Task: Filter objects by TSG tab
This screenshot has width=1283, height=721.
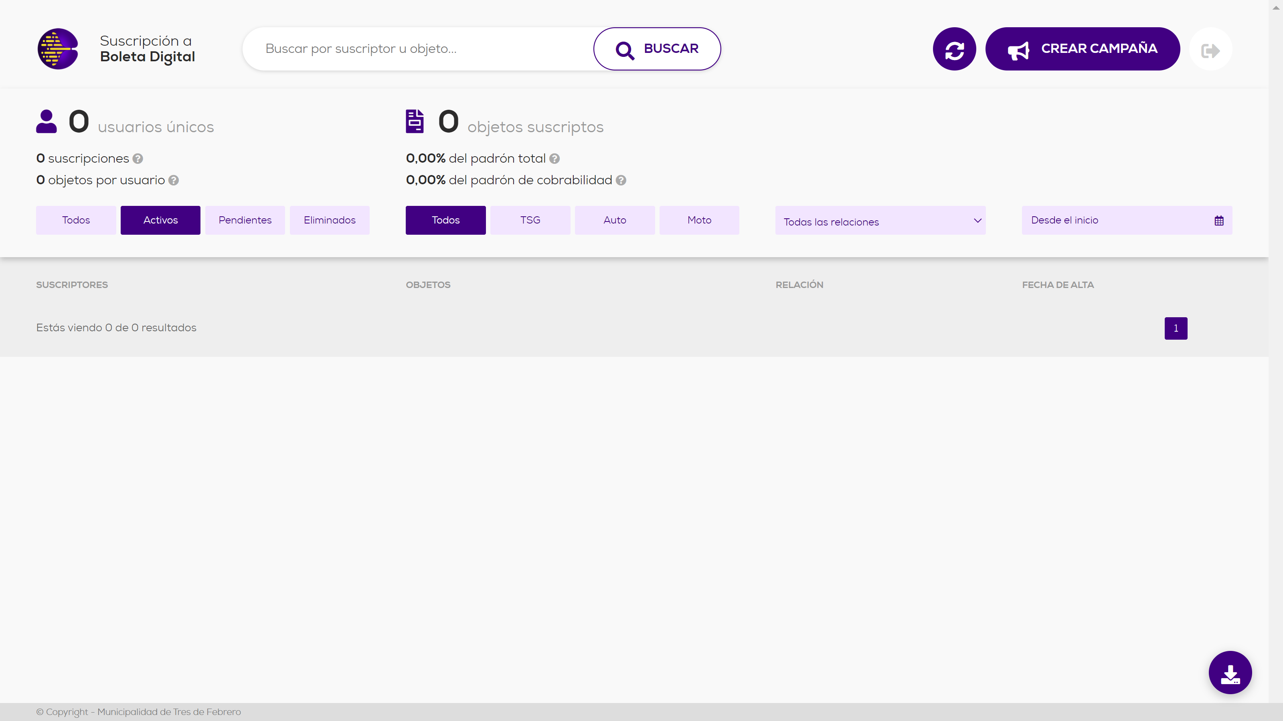Action: point(530,220)
